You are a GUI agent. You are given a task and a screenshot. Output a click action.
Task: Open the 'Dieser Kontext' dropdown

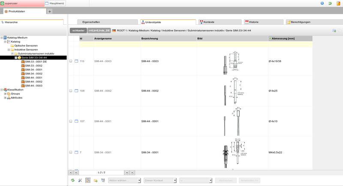pos(160,180)
